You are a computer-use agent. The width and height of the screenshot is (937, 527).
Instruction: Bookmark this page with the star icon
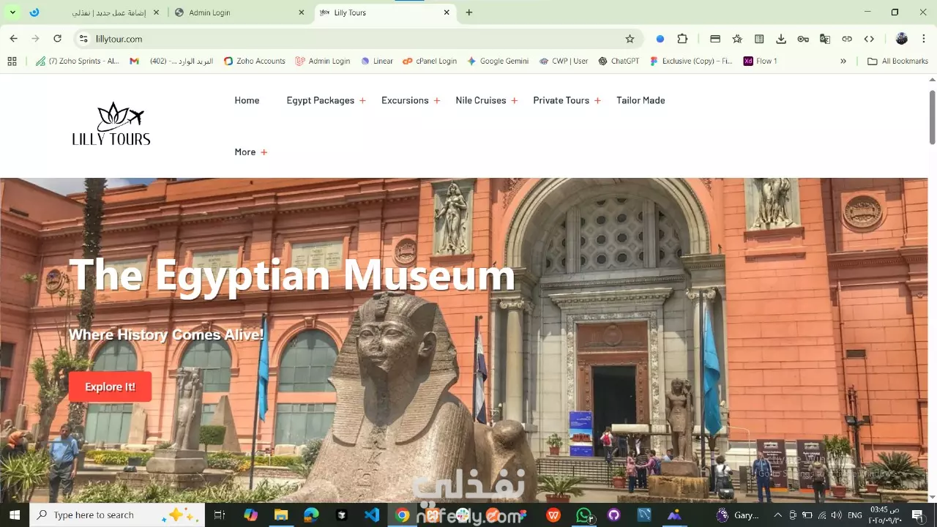[x=630, y=39]
